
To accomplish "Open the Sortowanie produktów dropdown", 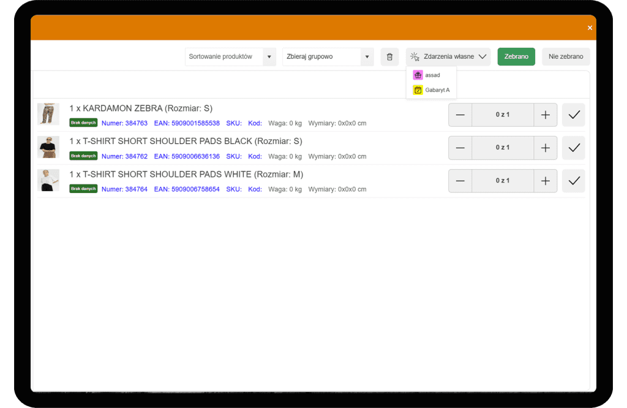I will tap(230, 57).
